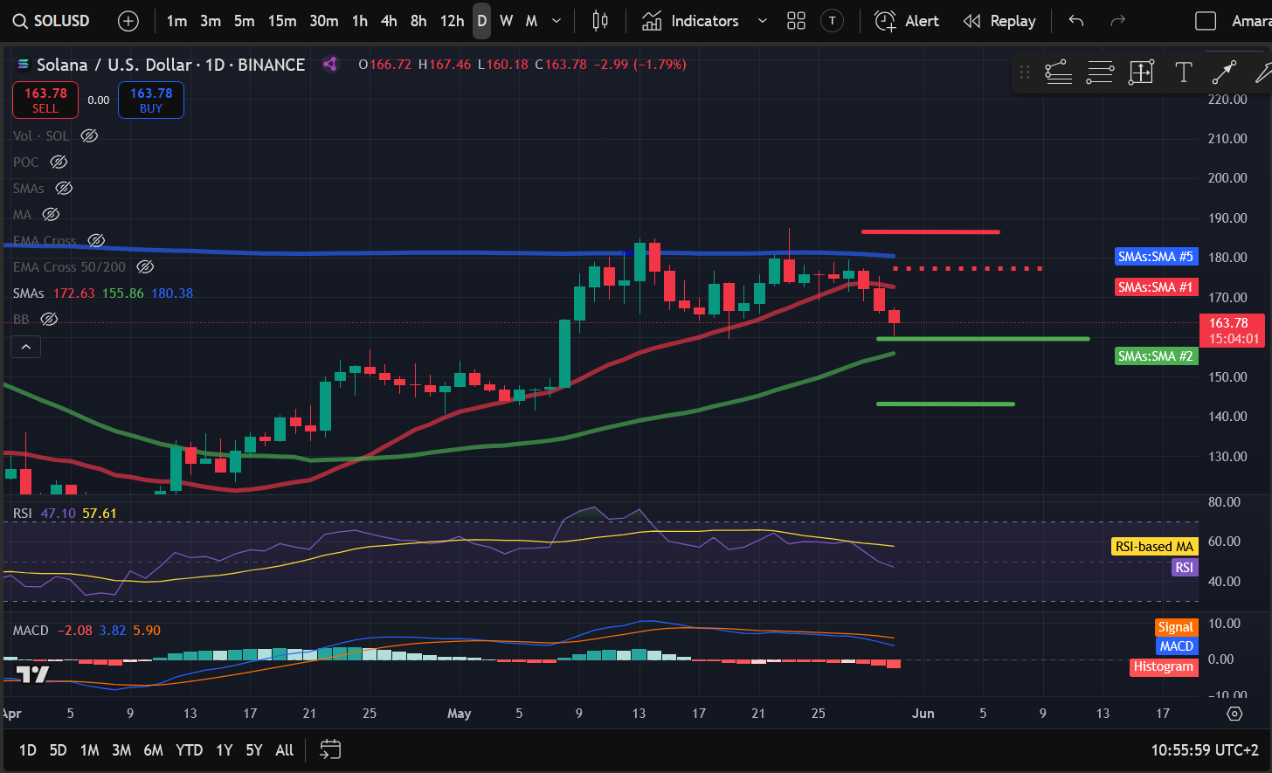Image resolution: width=1272 pixels, height=773 pixels.
Task: Collapse the indicator legend list
Action: [x=26, y=347]
